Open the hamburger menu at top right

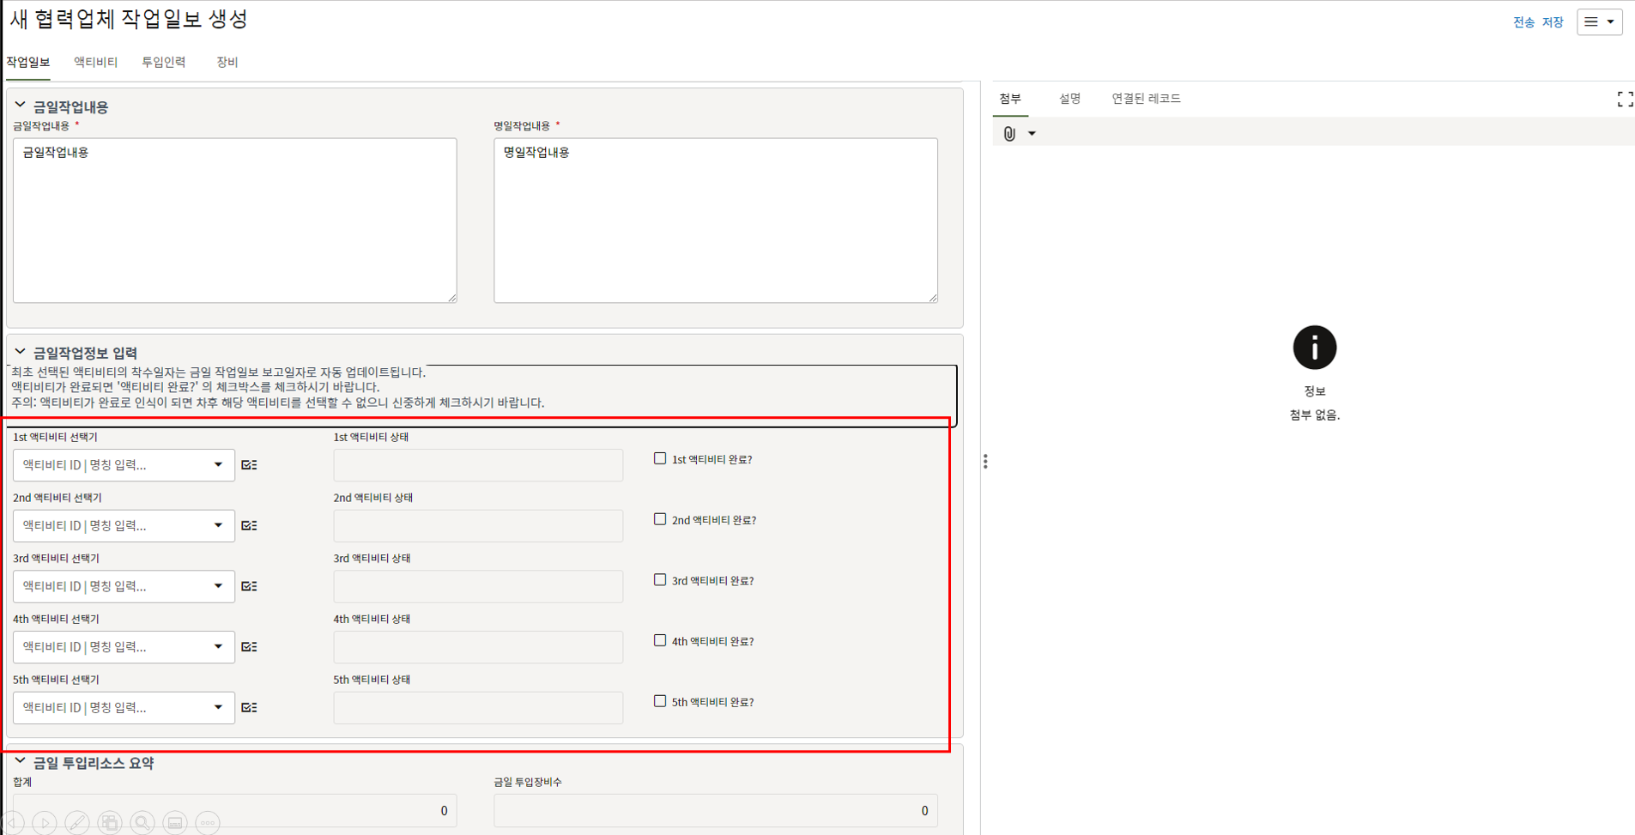[1598, 22]
